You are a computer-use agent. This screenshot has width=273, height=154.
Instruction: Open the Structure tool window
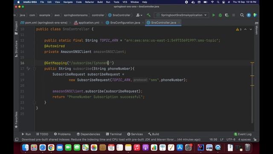tap(16, 49)
